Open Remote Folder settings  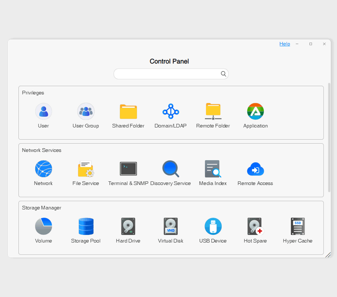pos(213,112)
